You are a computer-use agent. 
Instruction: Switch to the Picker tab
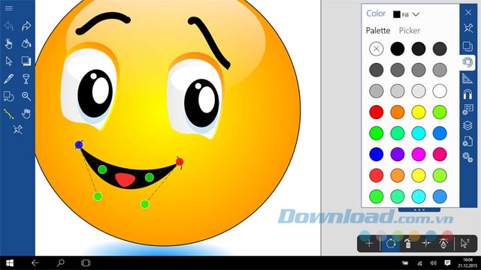(x=409, y=31)
